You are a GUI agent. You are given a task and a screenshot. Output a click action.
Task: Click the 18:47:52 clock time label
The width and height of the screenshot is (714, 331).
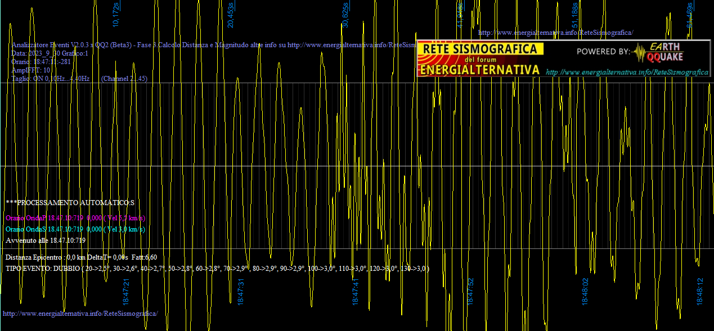pos(470,292)
